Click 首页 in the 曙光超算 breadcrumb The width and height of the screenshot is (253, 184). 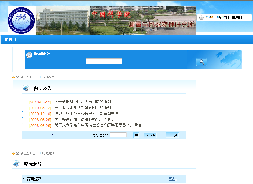35,153
